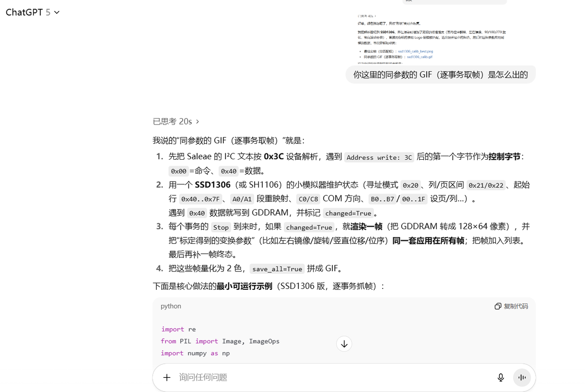Start dictation with the microphone icon
Screen dimensions: 585x392
(500, 377)
